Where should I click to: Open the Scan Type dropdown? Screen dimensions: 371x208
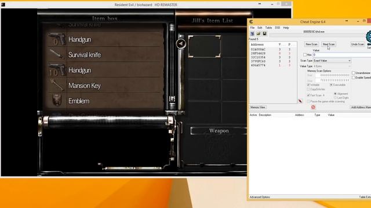click(x=332, y=61)
